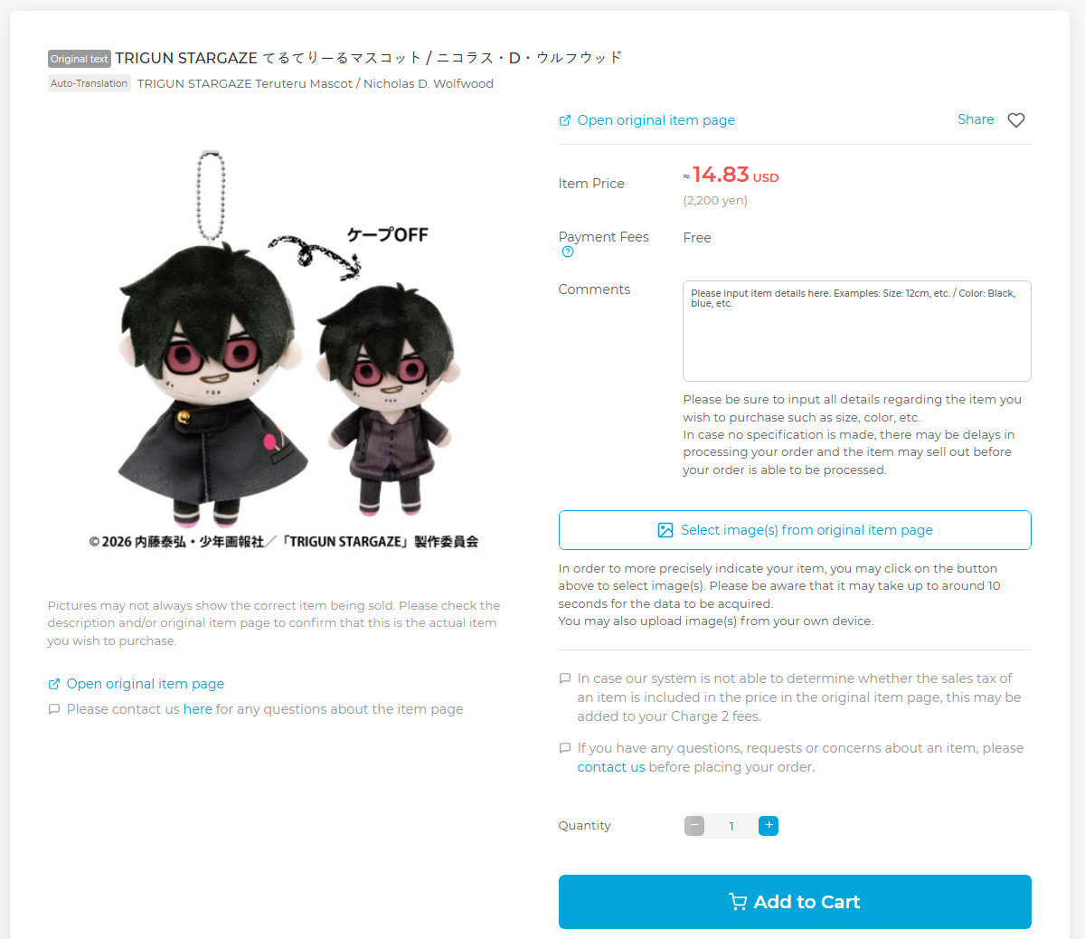Add the item to cart
Viewport: 1085px width, 939px height.
(x=795, y=902)
